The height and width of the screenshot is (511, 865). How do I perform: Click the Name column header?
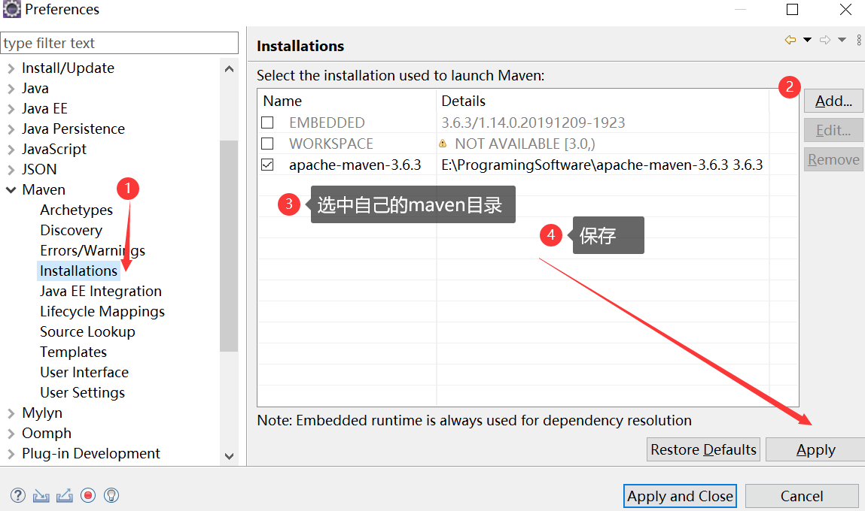tap(282, 101)
